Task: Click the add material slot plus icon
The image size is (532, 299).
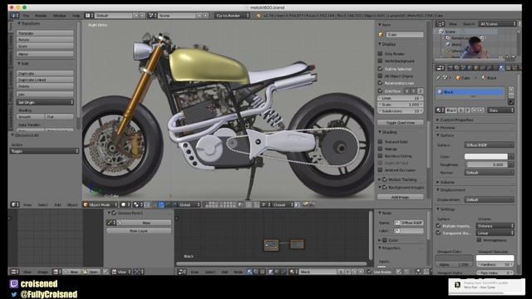Action: tap(511, 89)
